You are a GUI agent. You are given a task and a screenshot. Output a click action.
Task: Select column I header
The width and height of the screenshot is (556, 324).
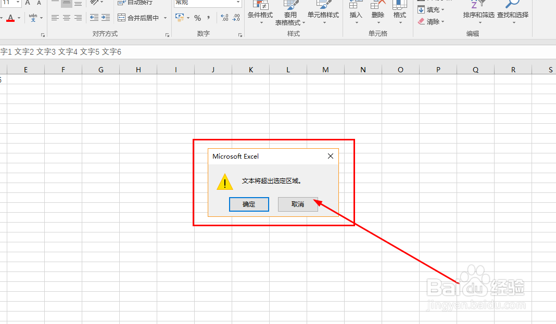[x=176, y=70]
